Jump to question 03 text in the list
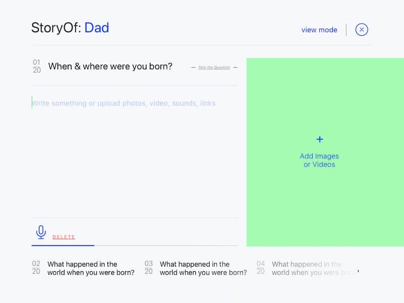This screenshot has width=404, height=303. (203, 268)
